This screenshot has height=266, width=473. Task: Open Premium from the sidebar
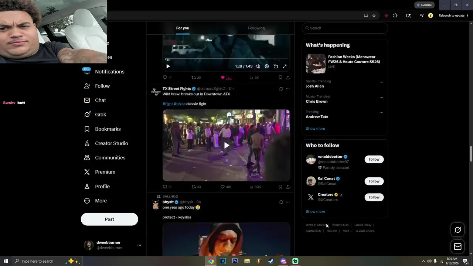pos(100,172)
